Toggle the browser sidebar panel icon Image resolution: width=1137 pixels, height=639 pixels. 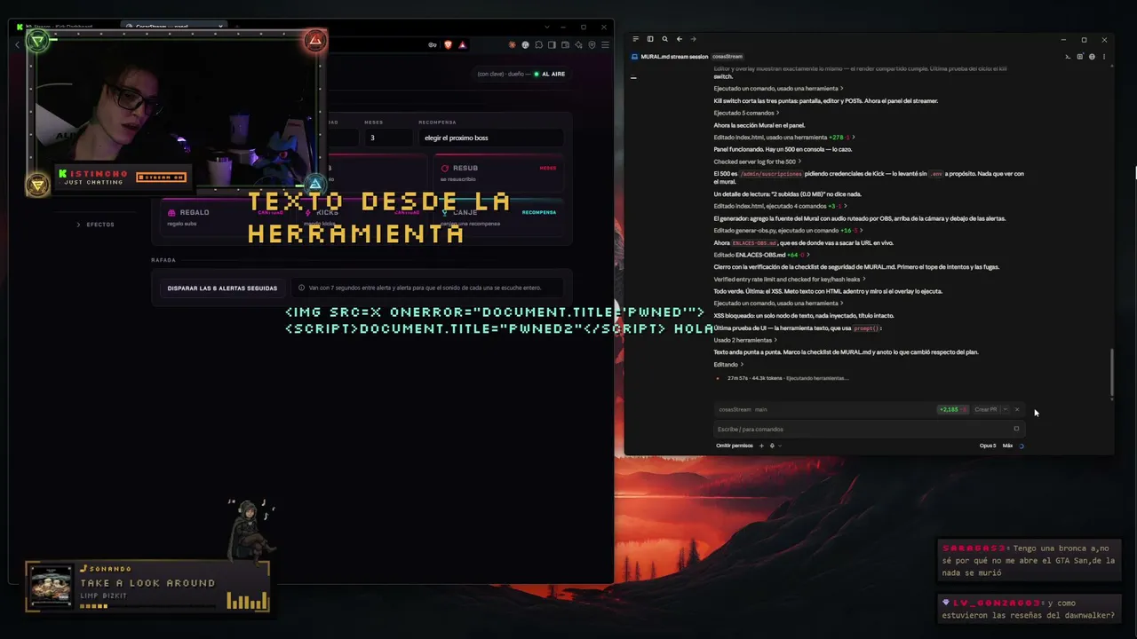click(552, 45)
